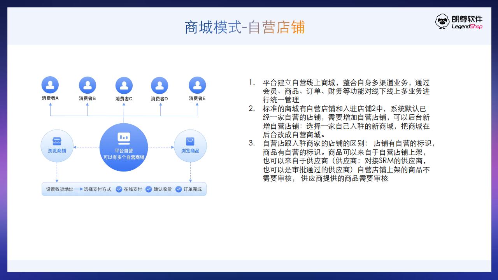Click the text 可以有多个自营商铺
The width and height of the screenshot is (498, 280).
[x=124, y=157]
